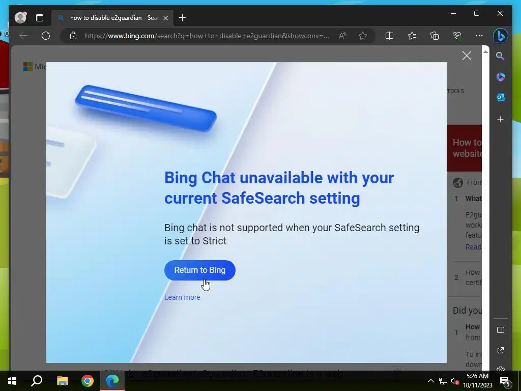The height and width of the screenshot is (391, 521).
Task: Open the Bing Copilot sidebar button
Action: click(x=501, y=36)
